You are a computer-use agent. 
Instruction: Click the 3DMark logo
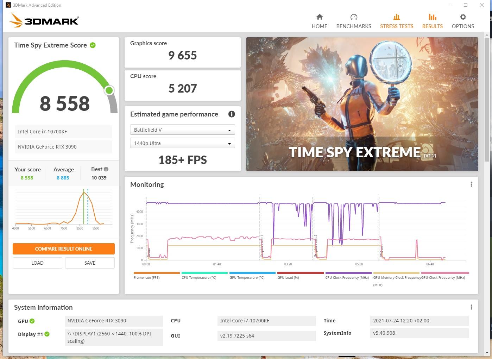point(44,21)
